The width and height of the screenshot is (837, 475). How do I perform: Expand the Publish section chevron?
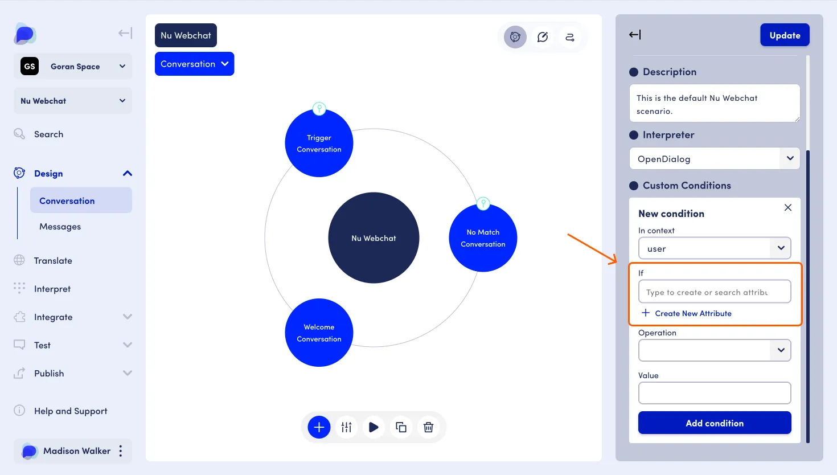(128, 373)
